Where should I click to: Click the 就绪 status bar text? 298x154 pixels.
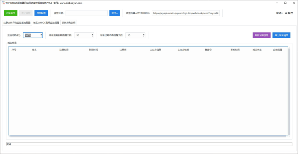tap(9, 144)
